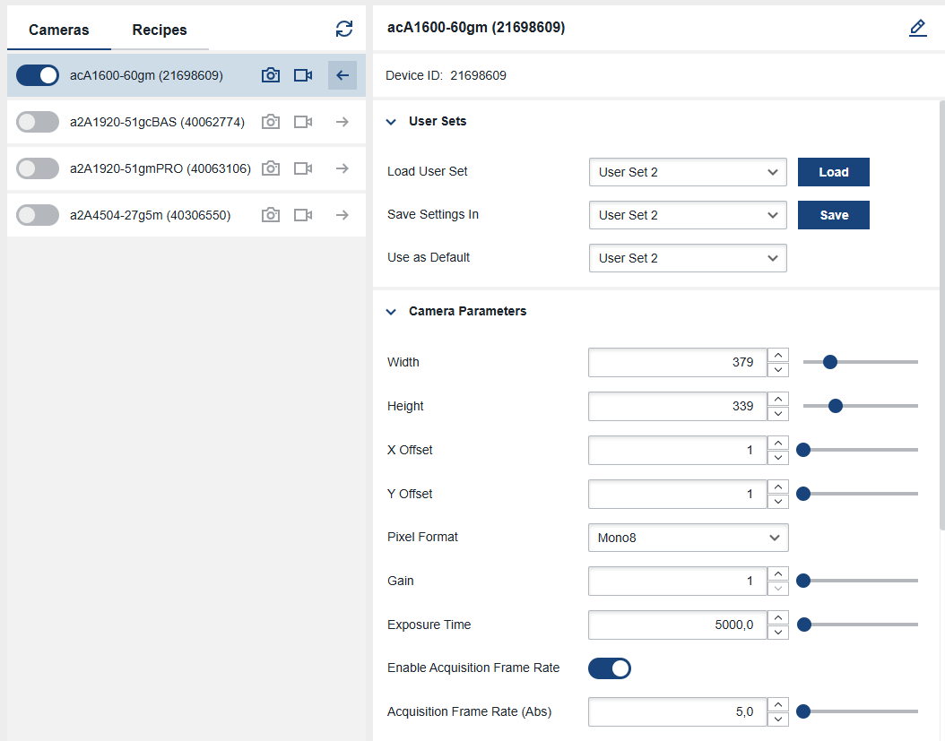The width and height of the screenshot is (945, 741).
Task: Switch to the Recipes tab
Action: tap(160, 30)
